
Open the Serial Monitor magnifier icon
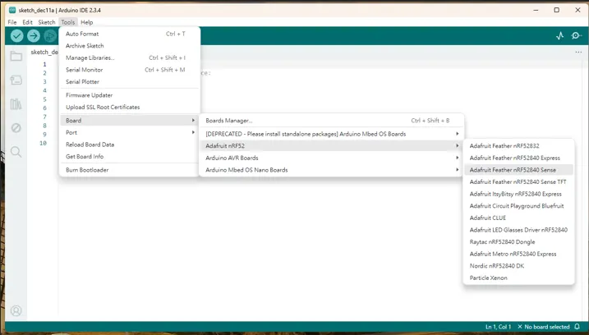[x=576, y=35]
